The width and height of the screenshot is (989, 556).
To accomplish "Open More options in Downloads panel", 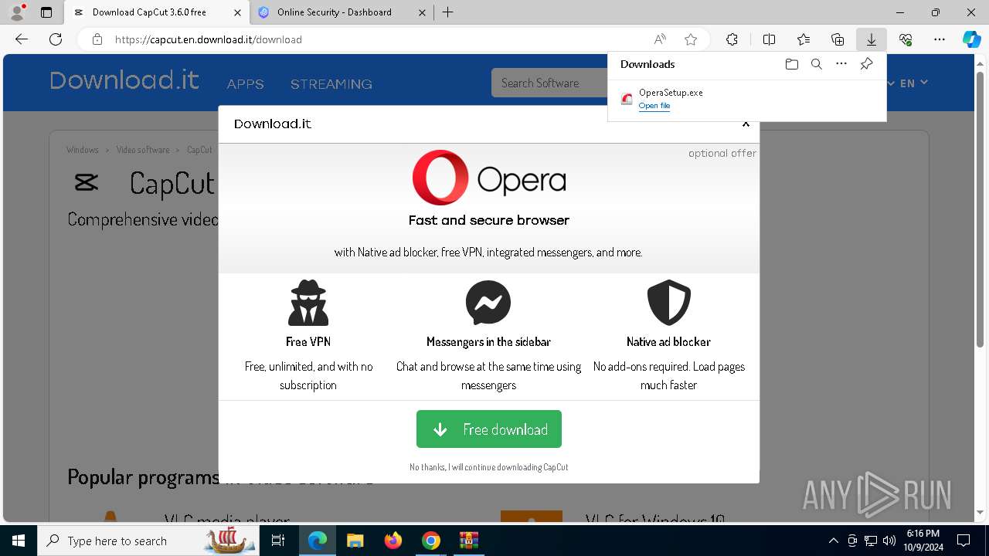I will pos(841,64).
